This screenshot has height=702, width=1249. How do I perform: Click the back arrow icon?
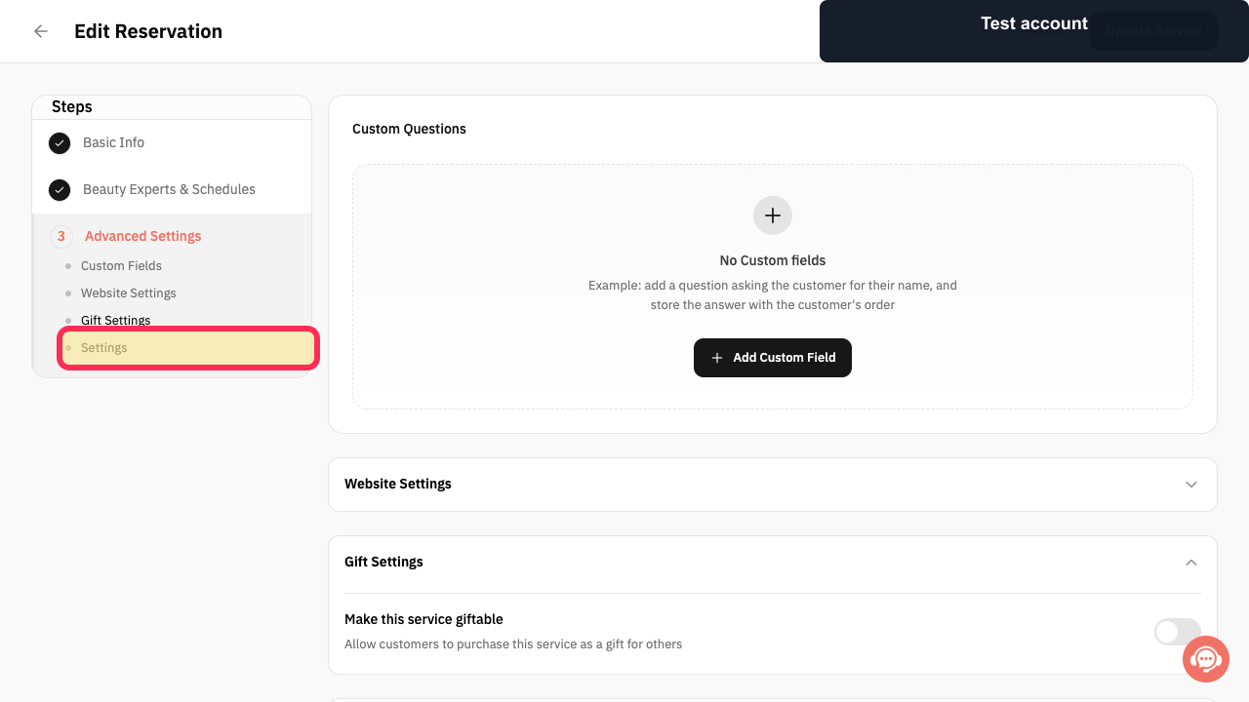41,31
